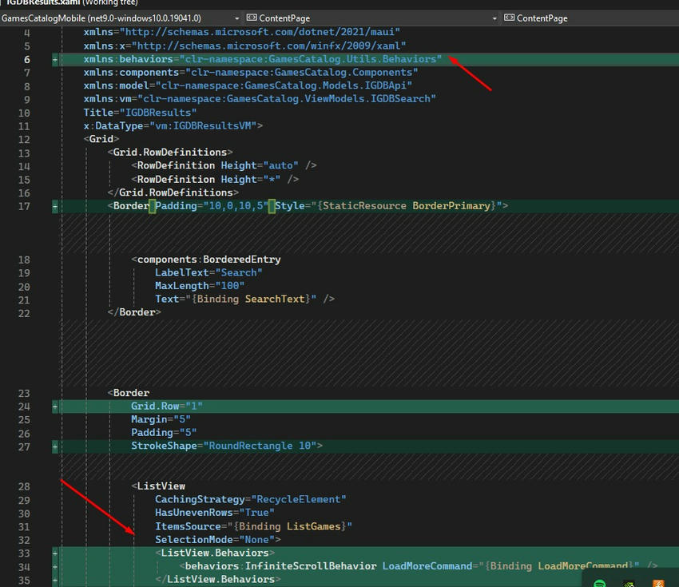Viewport: 679px width, 587px height.
Task: Click the GamesCatalog.Components namespace value
Action: tap(301, 73)
